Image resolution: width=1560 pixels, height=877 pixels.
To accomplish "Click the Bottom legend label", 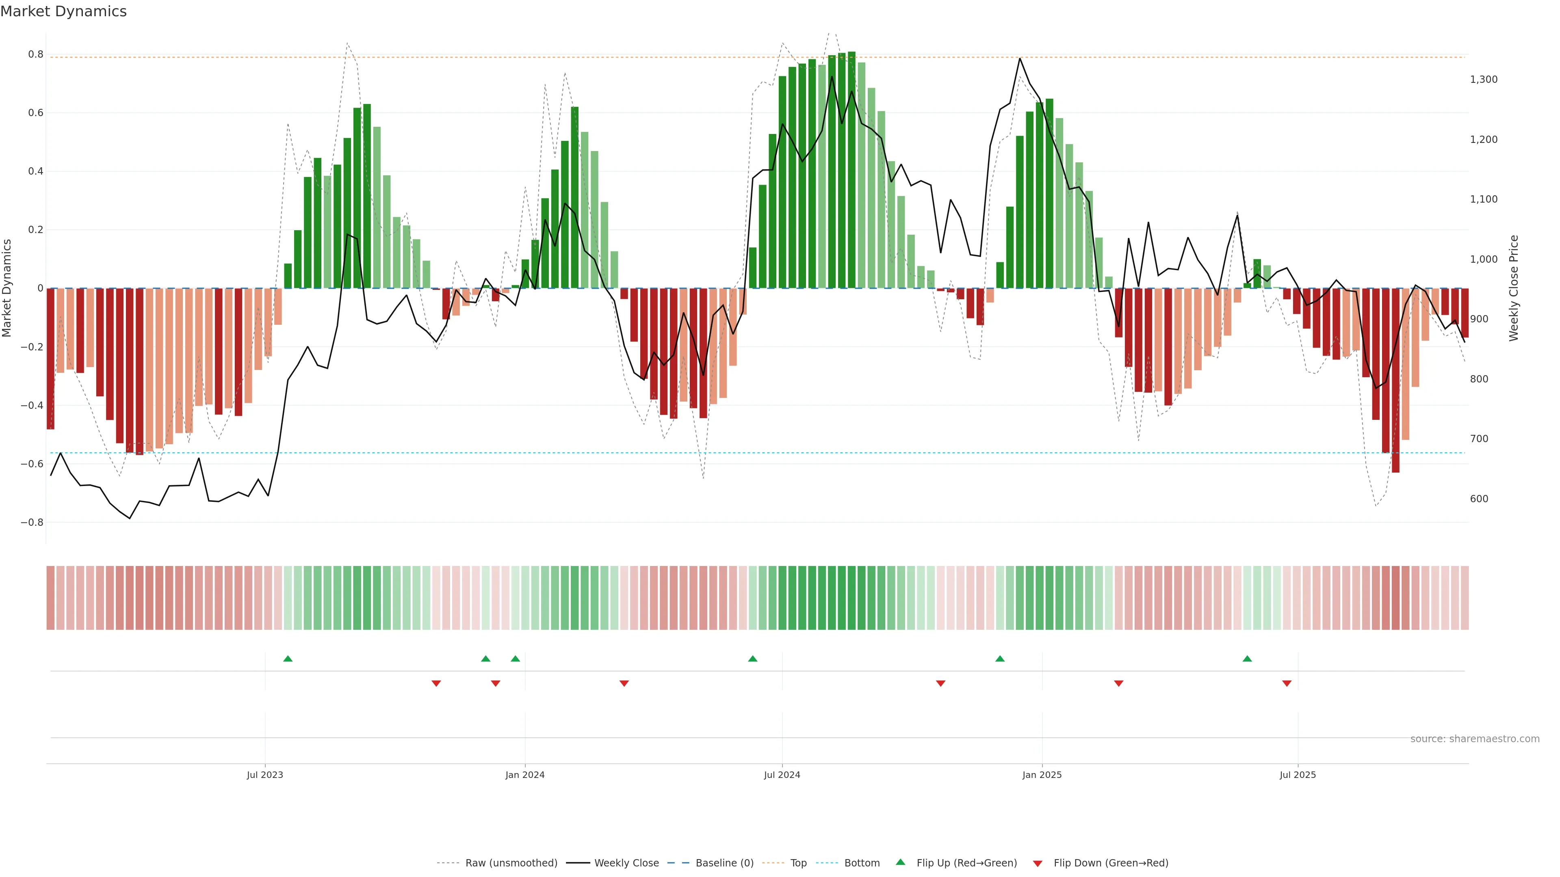I will [862, 863].
